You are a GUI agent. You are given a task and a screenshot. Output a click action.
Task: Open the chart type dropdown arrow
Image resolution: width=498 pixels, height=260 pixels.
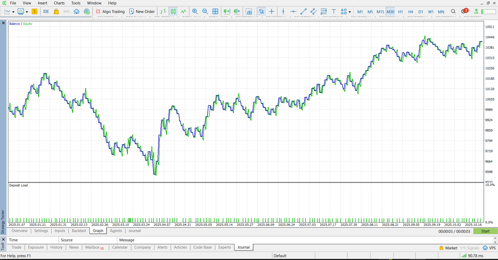13,11
